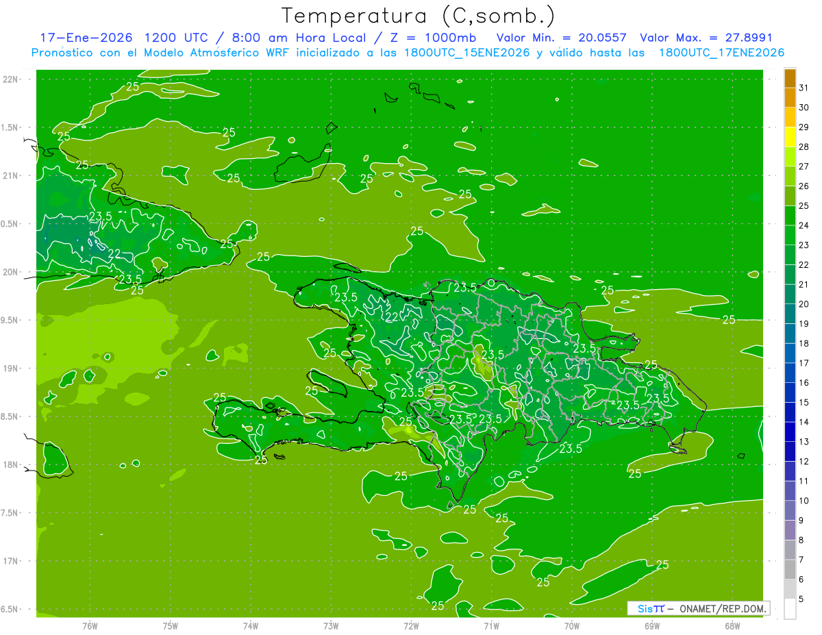Click the 'Z = 1000mb' level text

[x=433, y=38]
